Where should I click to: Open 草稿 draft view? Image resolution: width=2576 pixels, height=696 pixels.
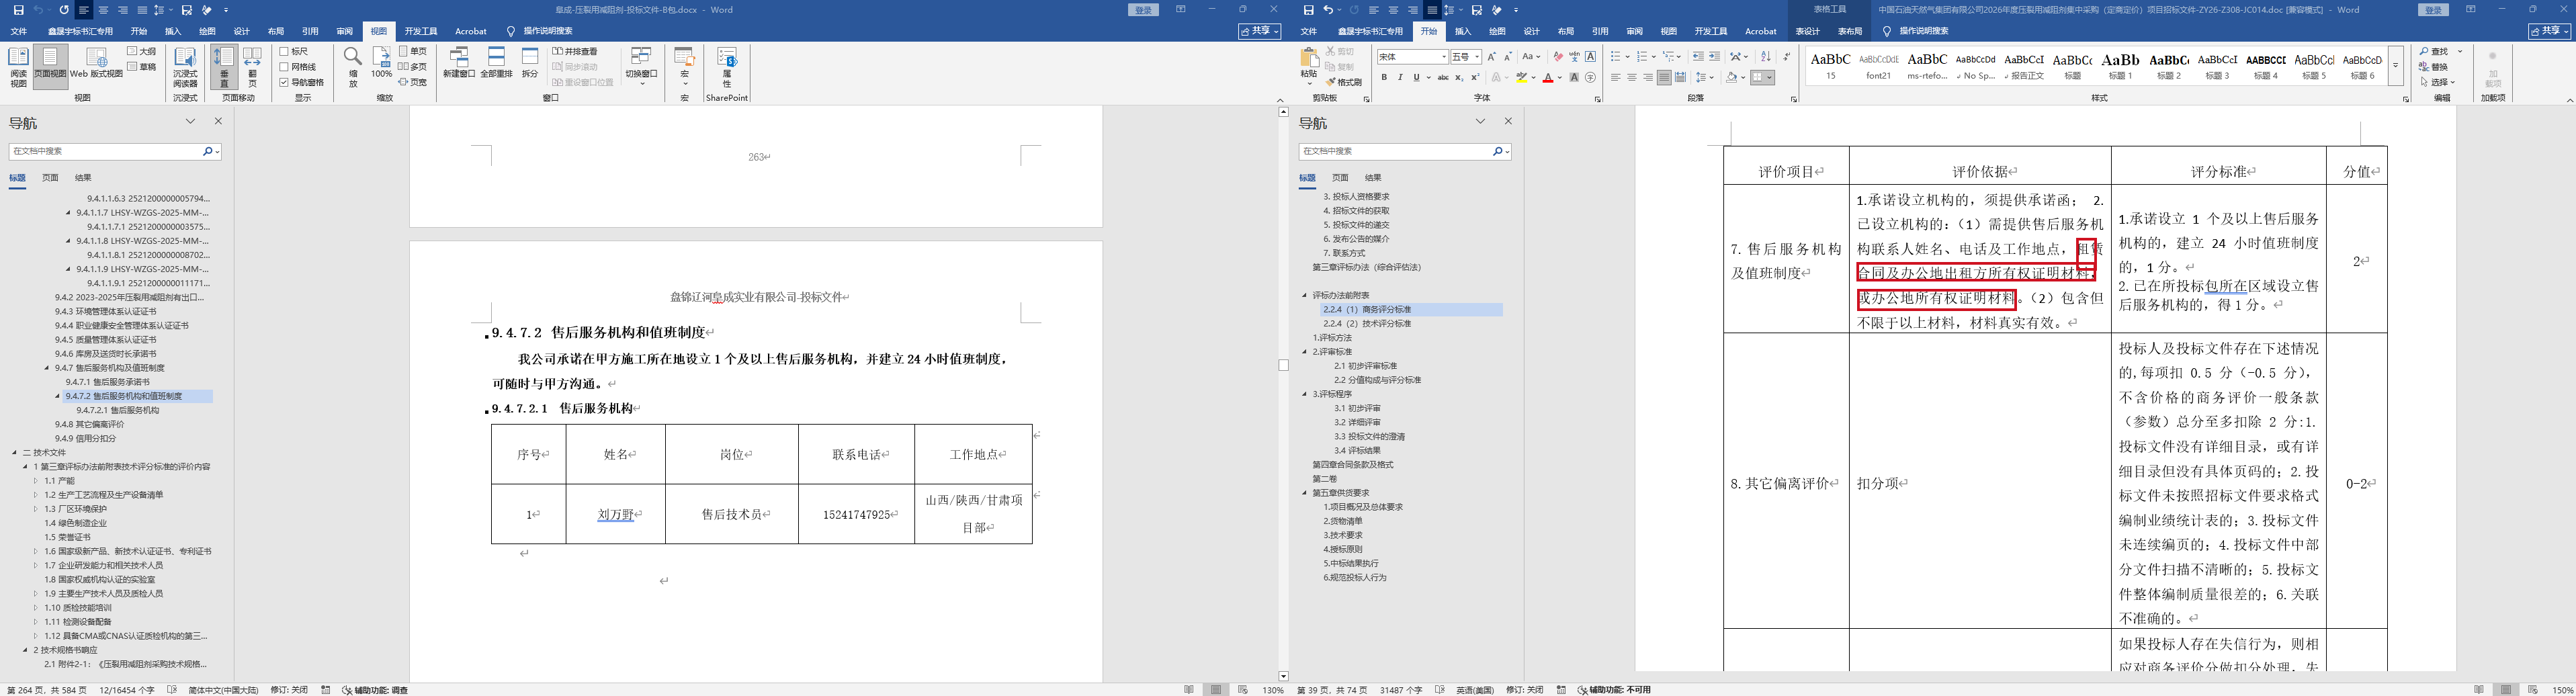coord(142,67)
